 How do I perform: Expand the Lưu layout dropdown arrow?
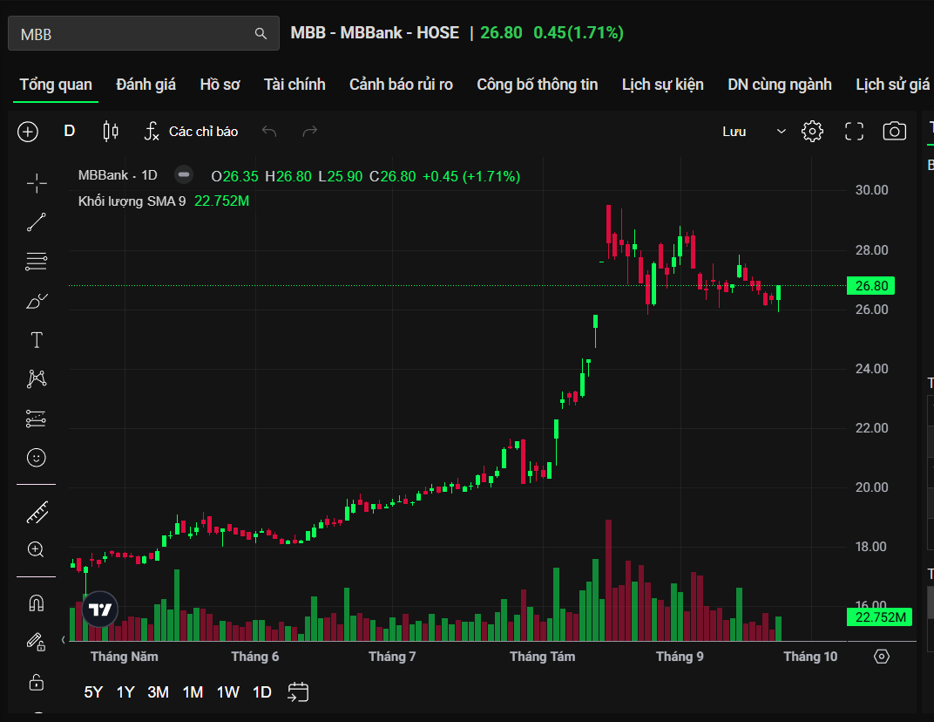click(x=781, y=132)
